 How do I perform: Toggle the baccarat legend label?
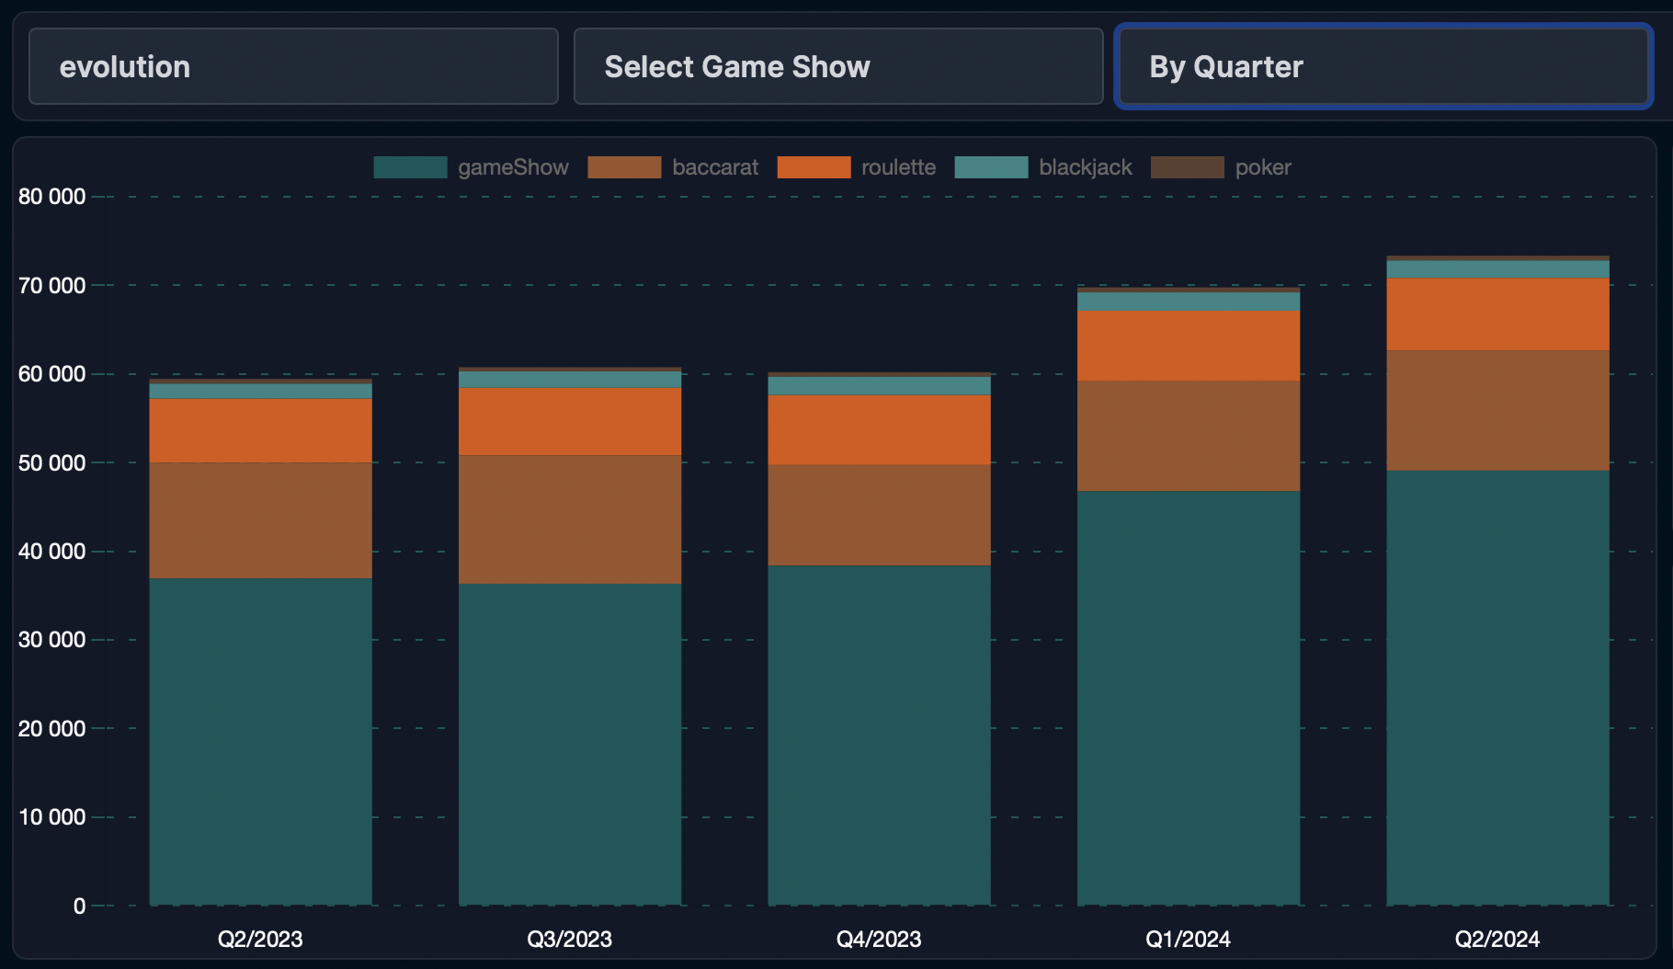pos(715,167)
